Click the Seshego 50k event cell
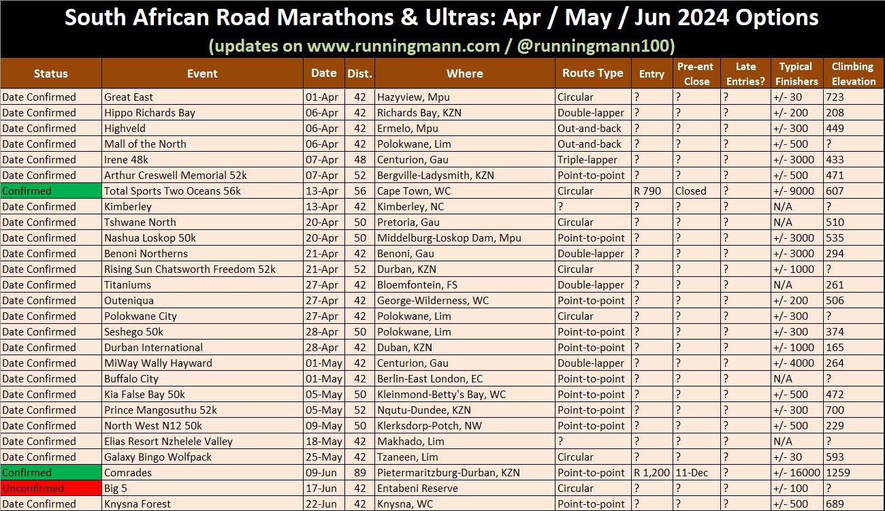 [x=202, y=332]
